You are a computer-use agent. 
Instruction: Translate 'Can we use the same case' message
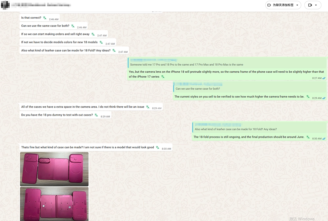click(x=73, y=26)
